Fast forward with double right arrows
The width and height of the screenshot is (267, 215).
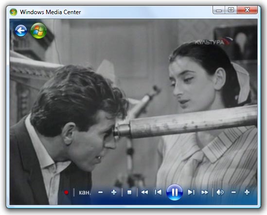pos(205,192)
